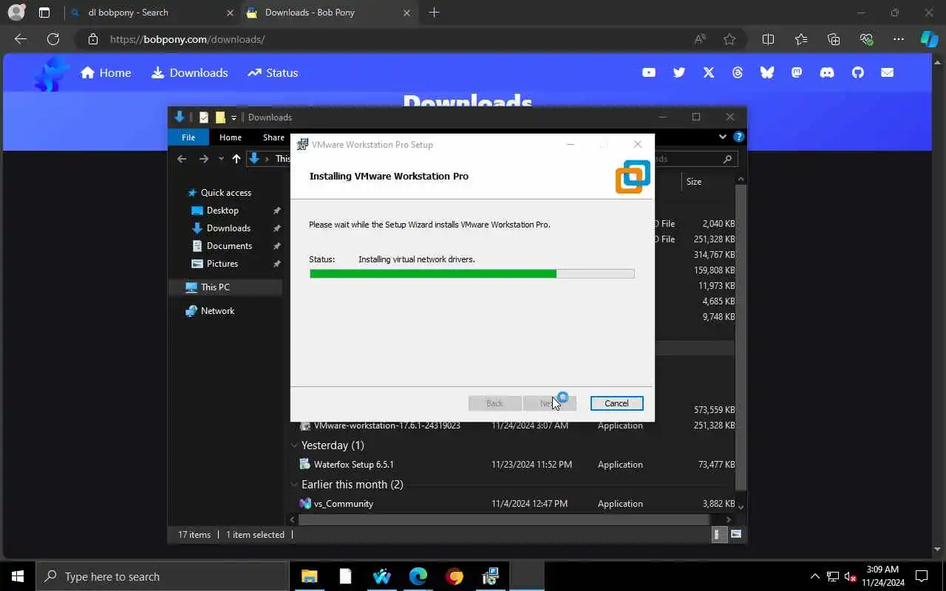Open the Threads social icon

click(738, 72)
